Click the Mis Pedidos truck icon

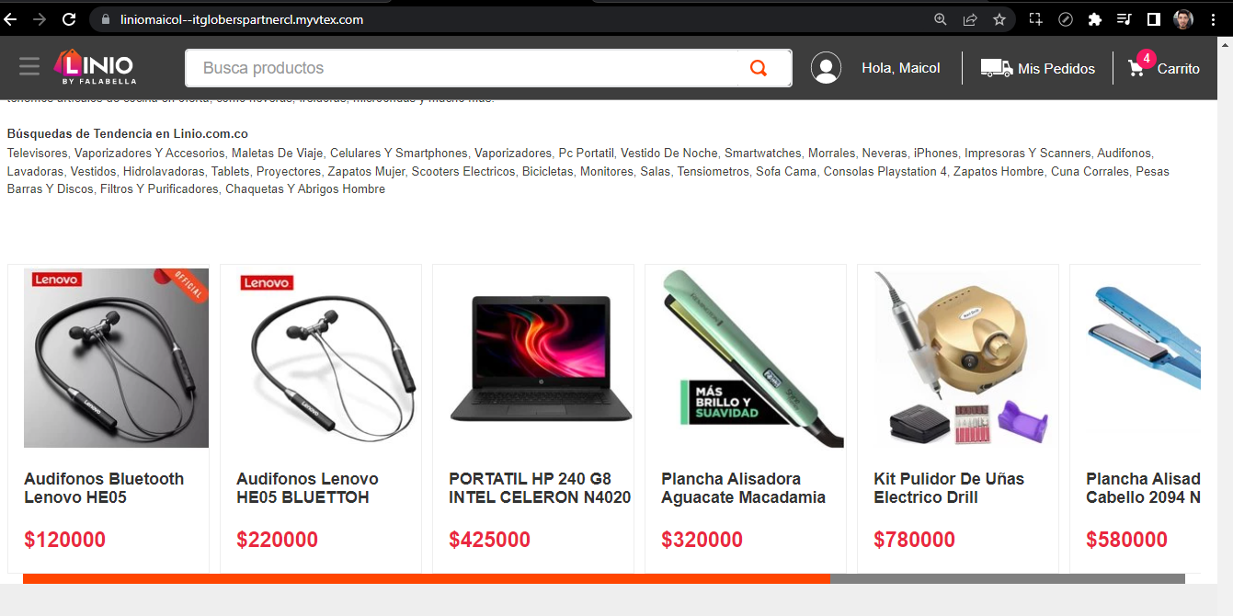pos(996,68)
